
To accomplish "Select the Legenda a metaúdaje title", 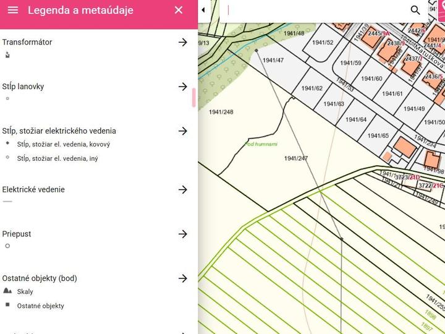I will tap(80, 10).
